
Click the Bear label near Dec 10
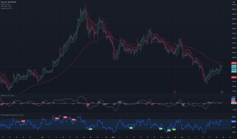pos(65,117)
